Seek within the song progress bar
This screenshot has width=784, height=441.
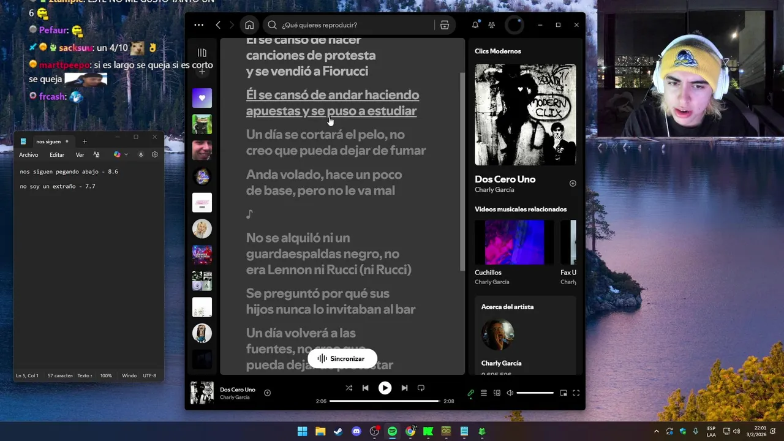coord(385,401)
